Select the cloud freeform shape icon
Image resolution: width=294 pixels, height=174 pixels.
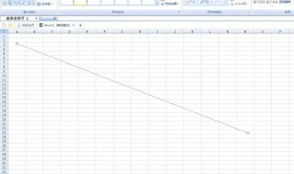point(5,3)
